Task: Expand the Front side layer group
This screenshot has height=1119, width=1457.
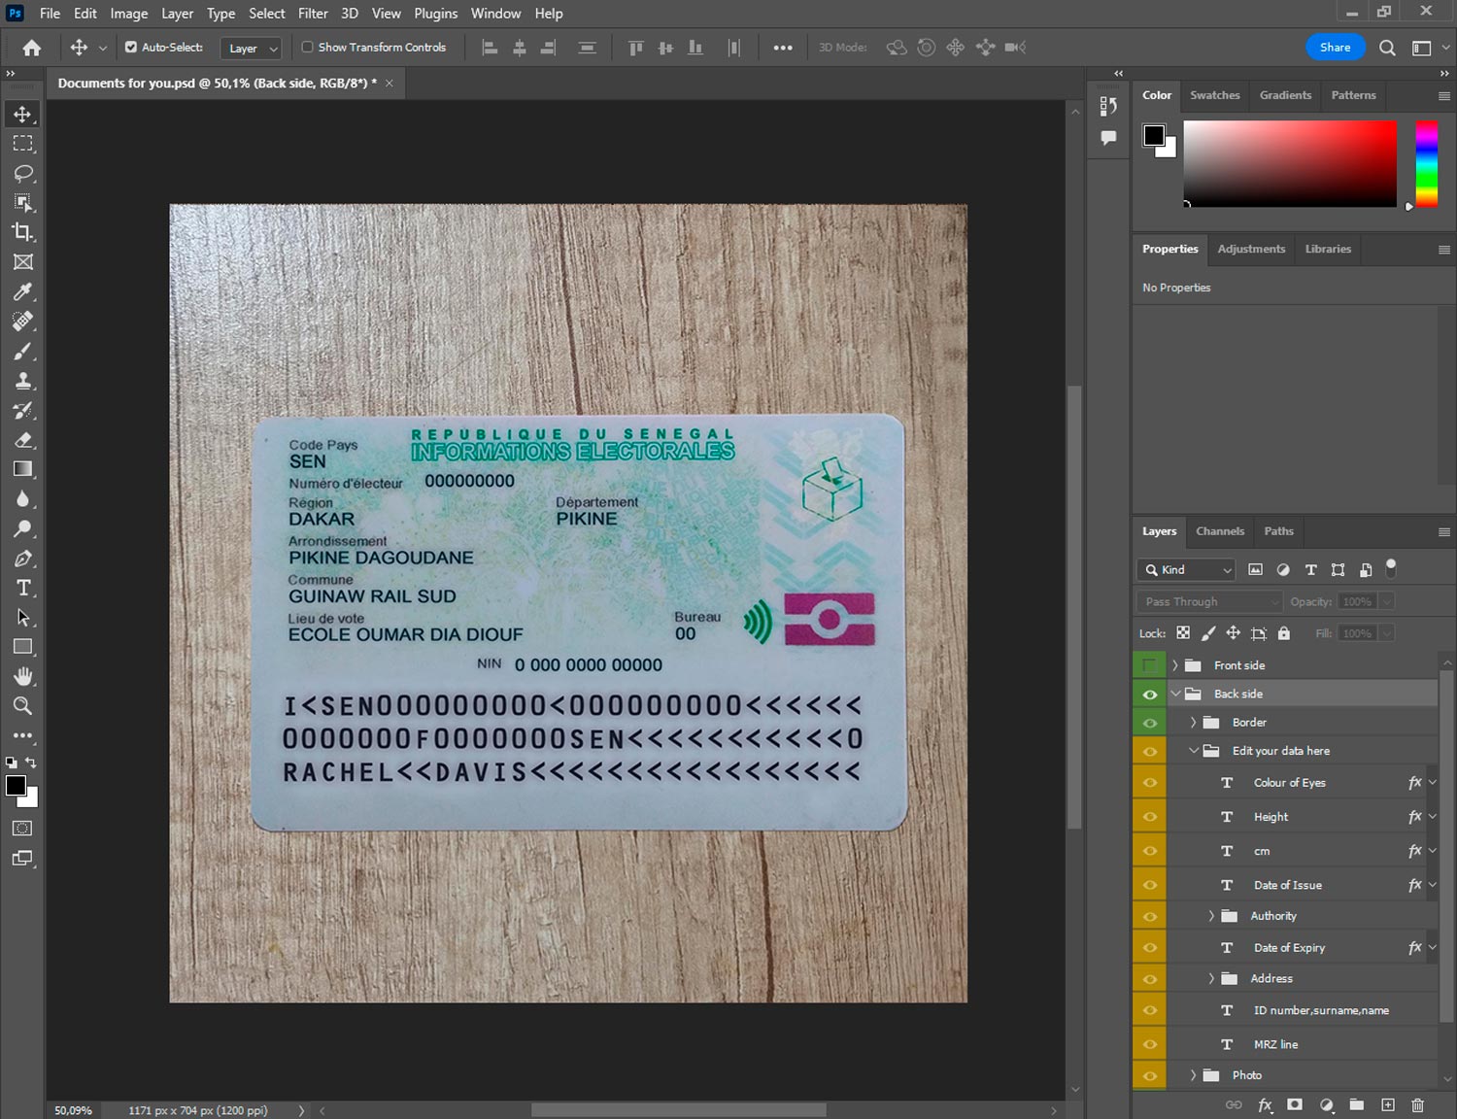Action: (x=1174, y=665)
